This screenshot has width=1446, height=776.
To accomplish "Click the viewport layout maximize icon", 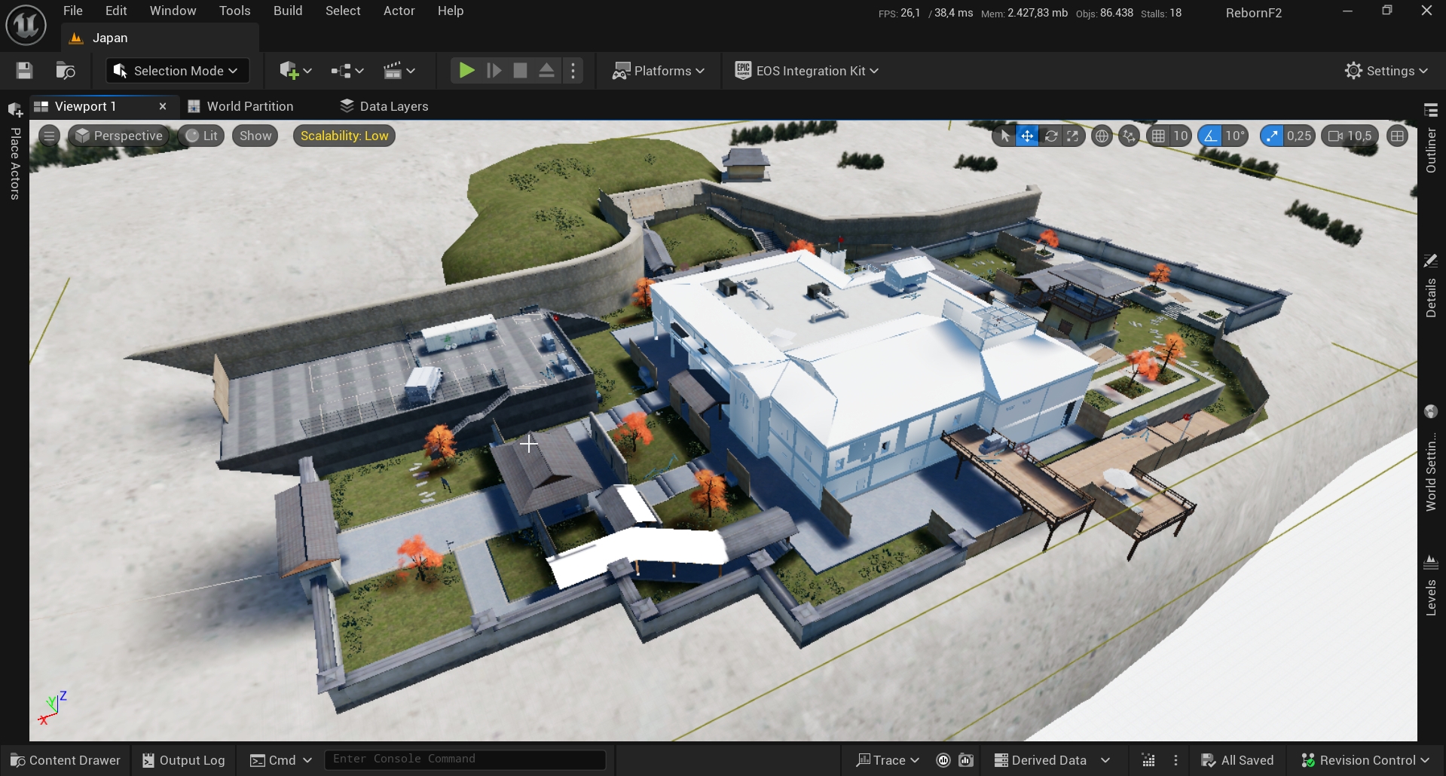I will point(1397,136).
